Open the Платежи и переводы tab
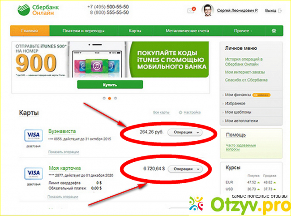The height and width of the screenshot is (216, 291). click(84, 31)
